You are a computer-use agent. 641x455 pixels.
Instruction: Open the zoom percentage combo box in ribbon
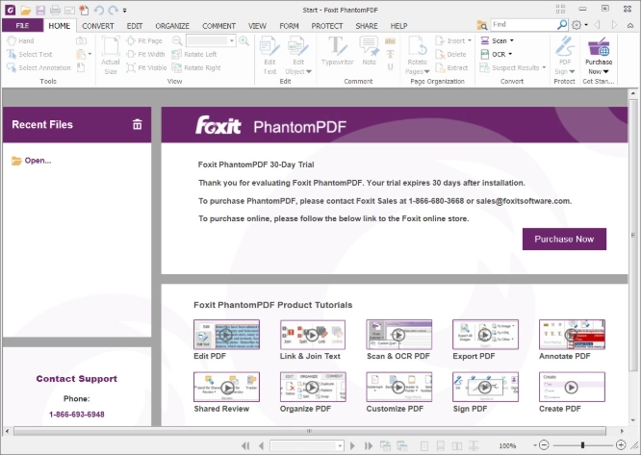pyautogui.click(x=232, y=40)
